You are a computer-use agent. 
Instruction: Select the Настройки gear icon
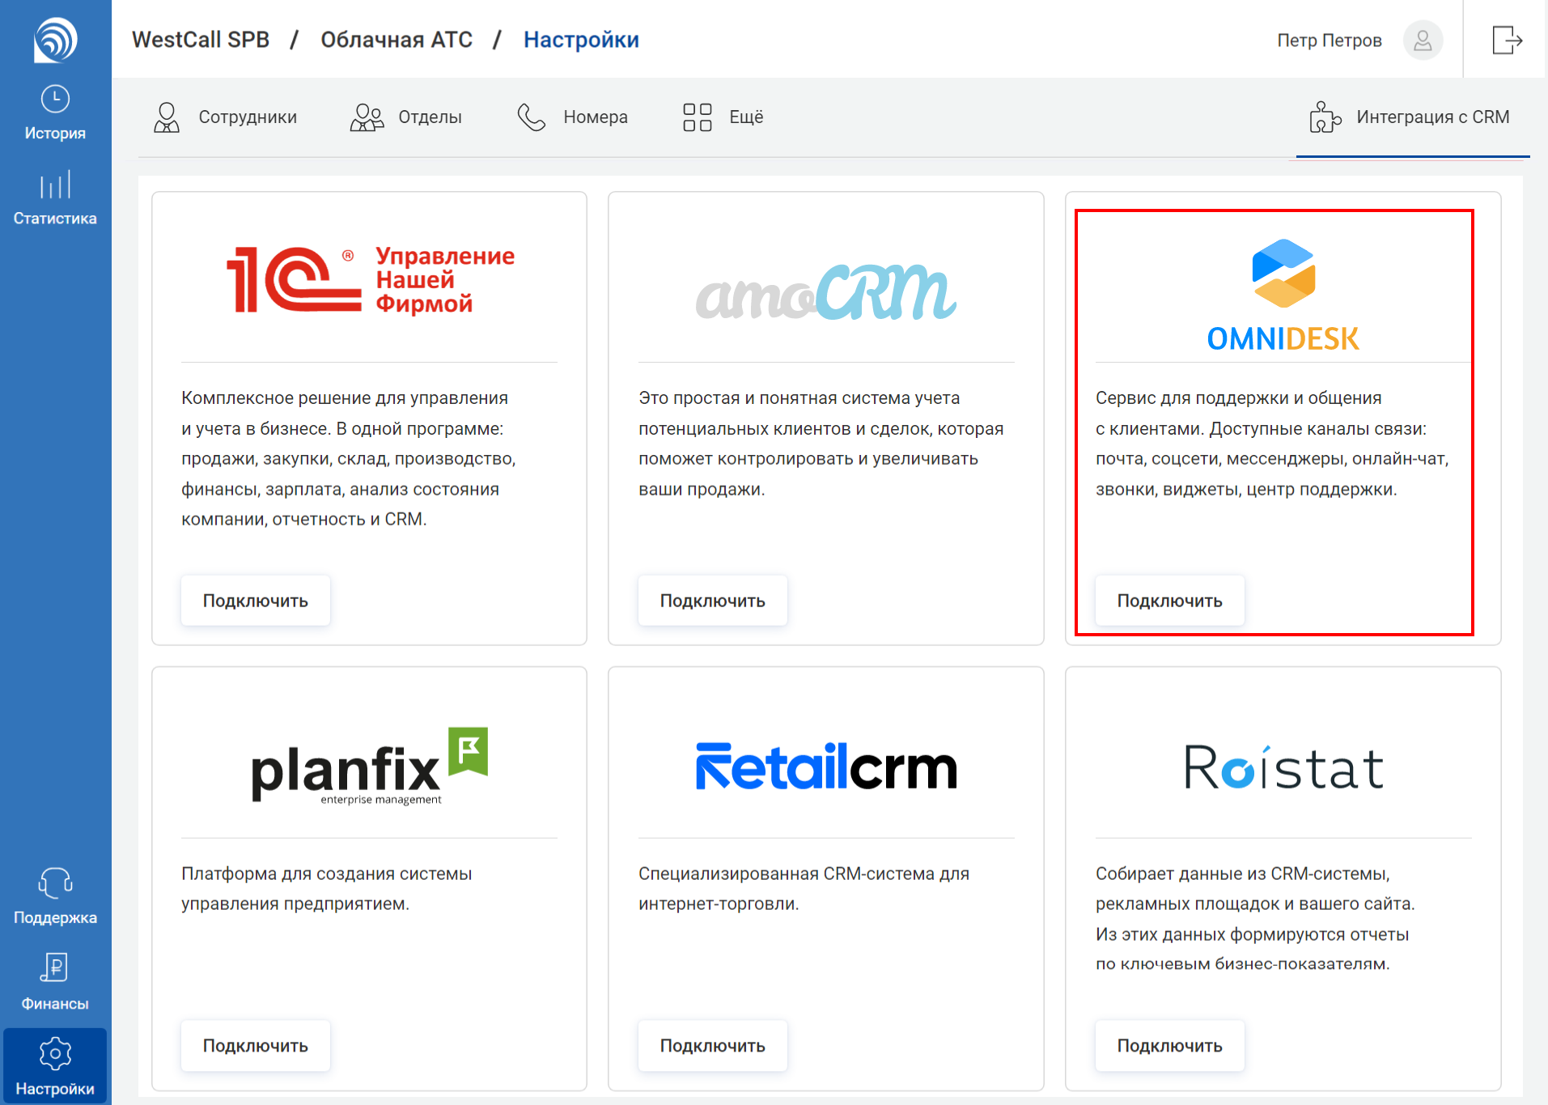tap(55, 1054)
